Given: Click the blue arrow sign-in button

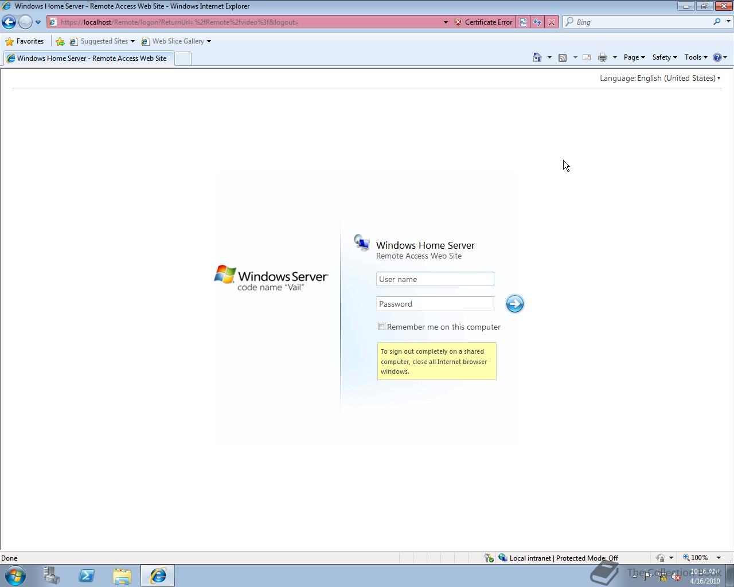Looking at the screenshot, I should 515,304.
